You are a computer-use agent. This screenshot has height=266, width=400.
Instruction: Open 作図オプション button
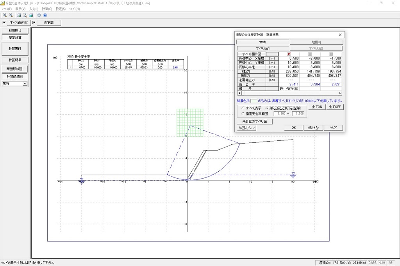tap(247, 128)
